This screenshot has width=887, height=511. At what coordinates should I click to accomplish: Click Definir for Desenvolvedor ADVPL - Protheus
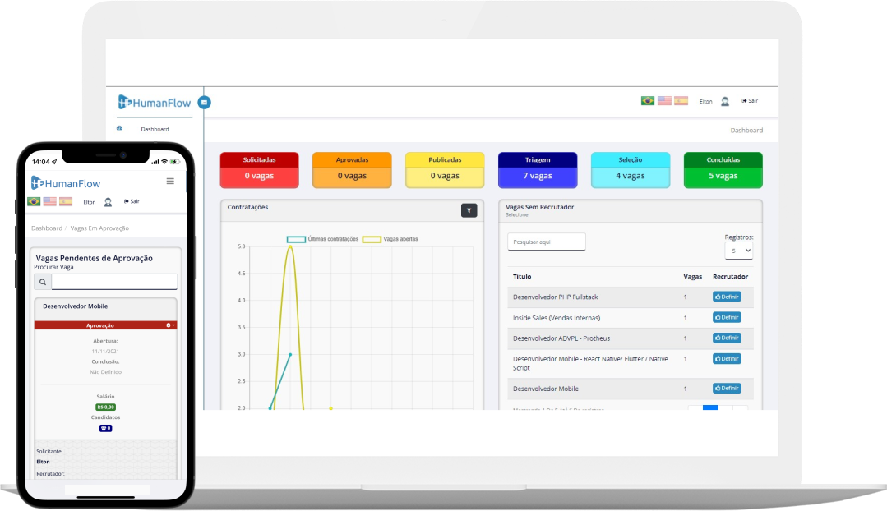727,338
